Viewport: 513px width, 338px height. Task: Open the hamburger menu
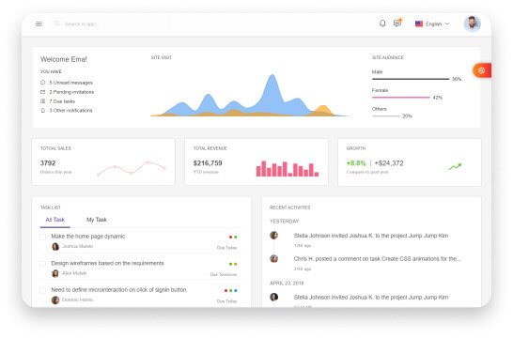coord(39,23)
